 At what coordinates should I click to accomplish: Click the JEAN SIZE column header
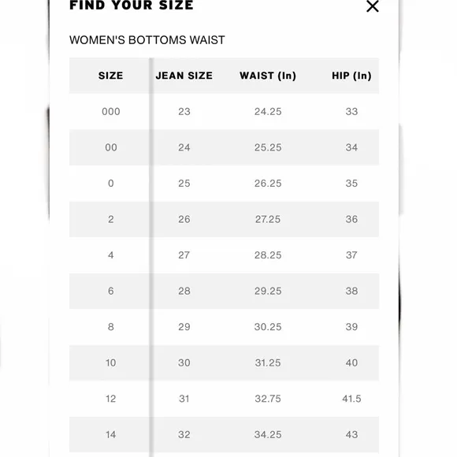coord(184,76)
